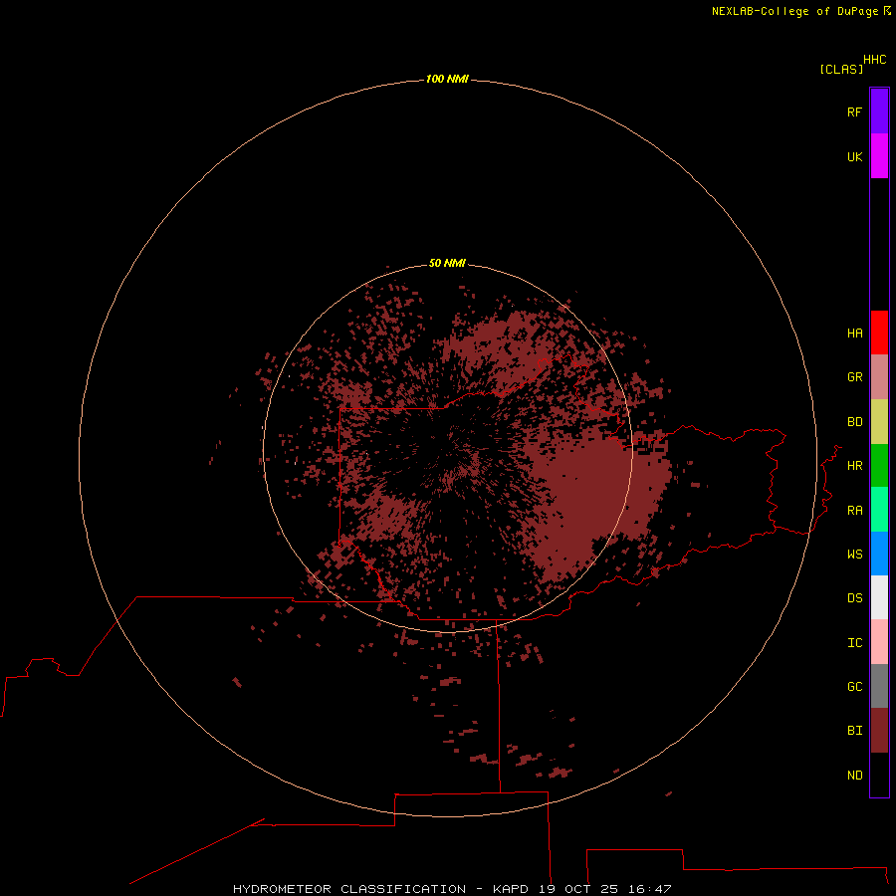The image size is (896, 896).
Task: Click the [CLAS] legend header
Action: click(841, 69)
